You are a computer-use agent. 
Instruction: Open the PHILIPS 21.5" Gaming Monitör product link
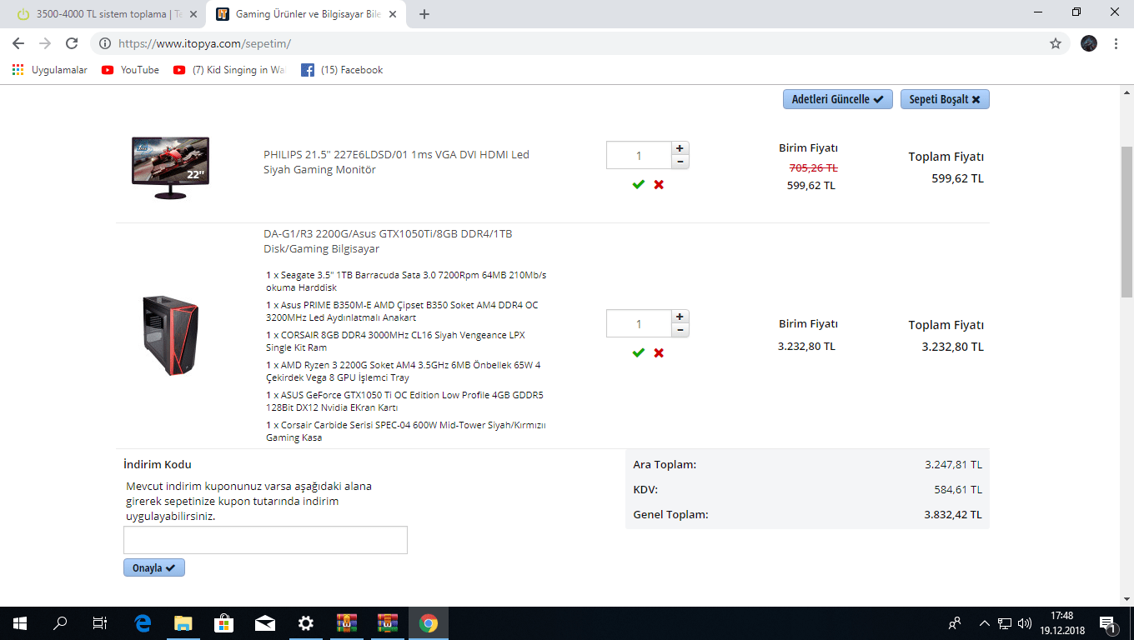click(x=396, y=162)
